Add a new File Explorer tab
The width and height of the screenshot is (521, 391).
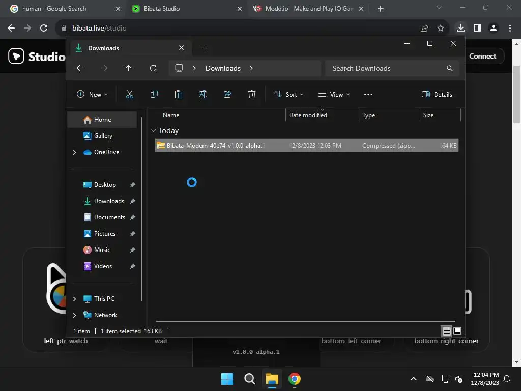click(x=204, y=48)
